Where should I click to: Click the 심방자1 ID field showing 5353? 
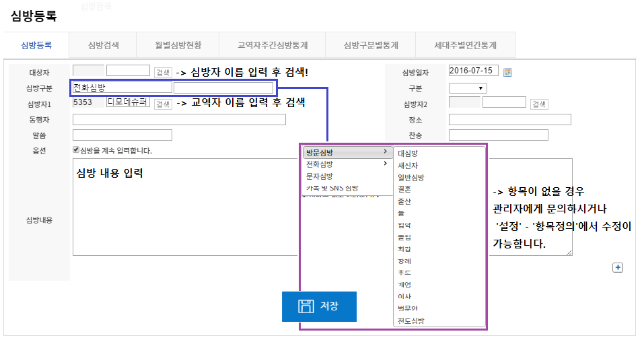coord(88,102)
